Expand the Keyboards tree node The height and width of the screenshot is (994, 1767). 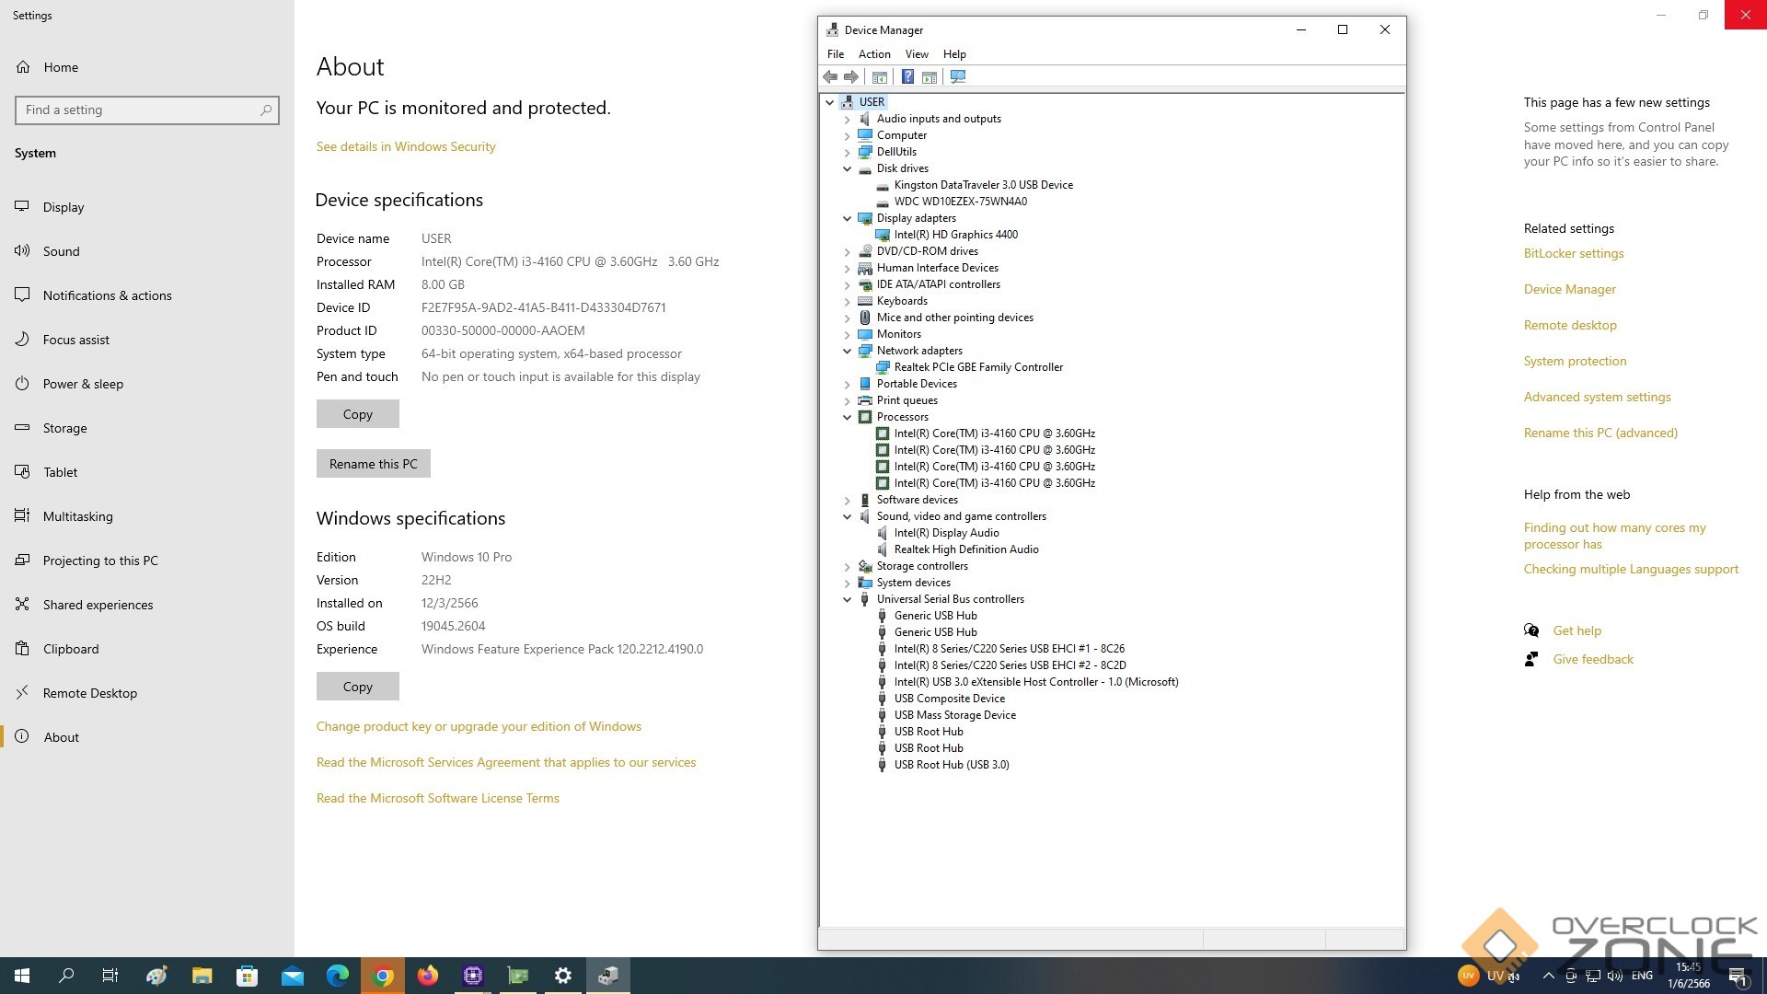[x=848, y=302]
